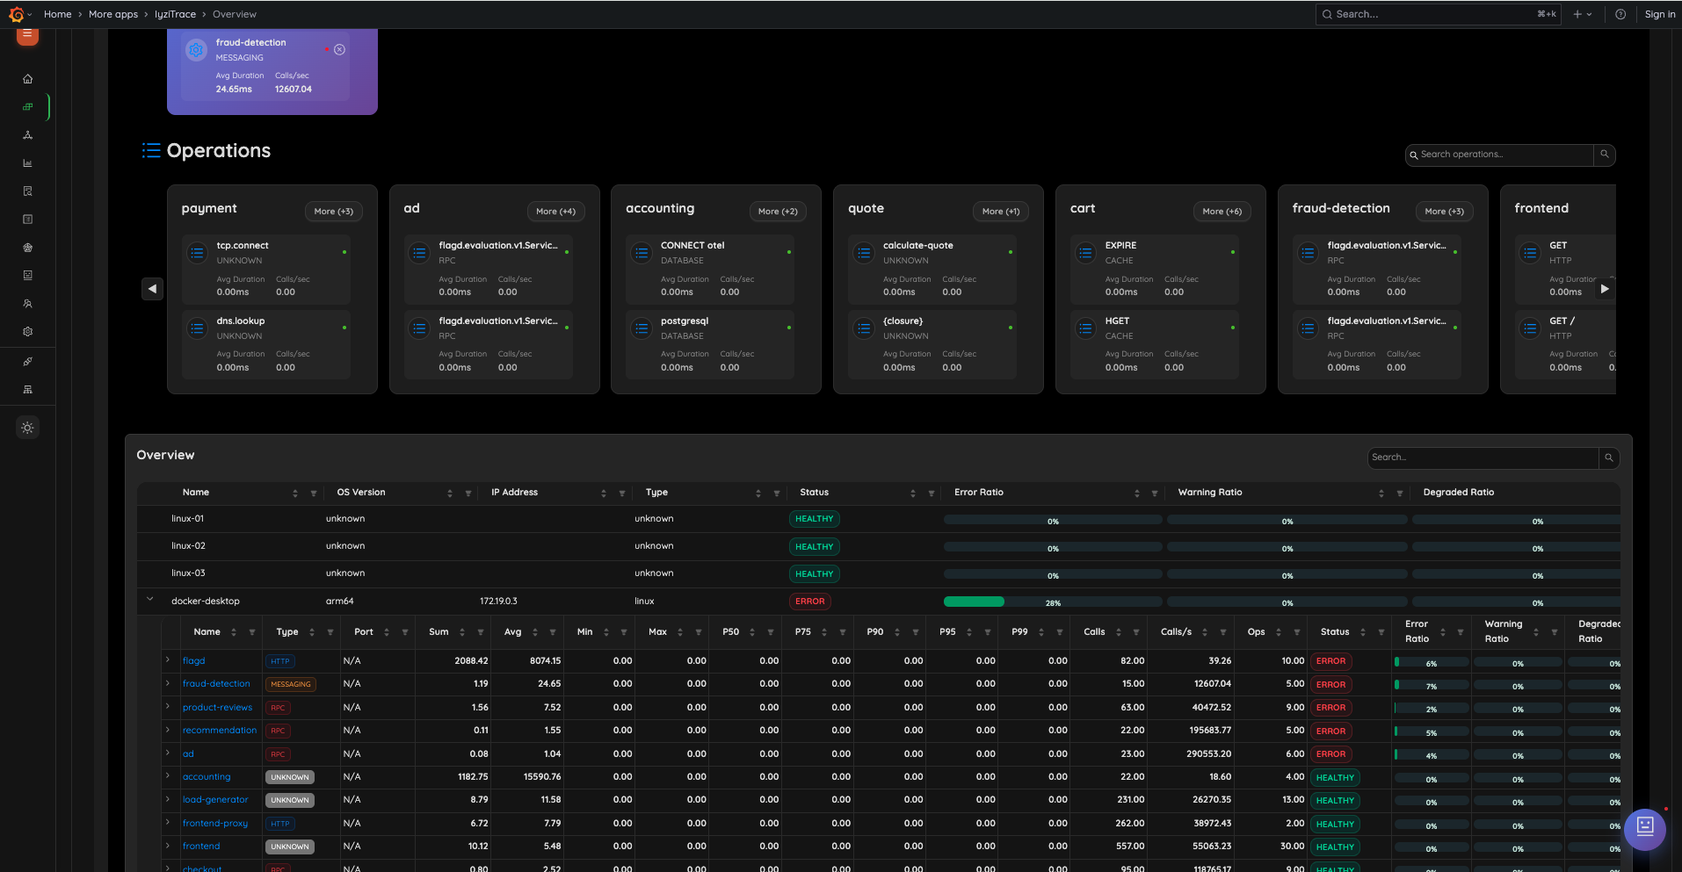1682x872 pixels.
Task: Click the Sign in link
Action: 1660,14
